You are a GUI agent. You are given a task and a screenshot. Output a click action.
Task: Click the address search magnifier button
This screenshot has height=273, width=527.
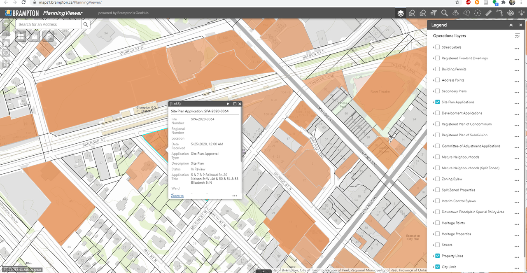coord(86,25)
